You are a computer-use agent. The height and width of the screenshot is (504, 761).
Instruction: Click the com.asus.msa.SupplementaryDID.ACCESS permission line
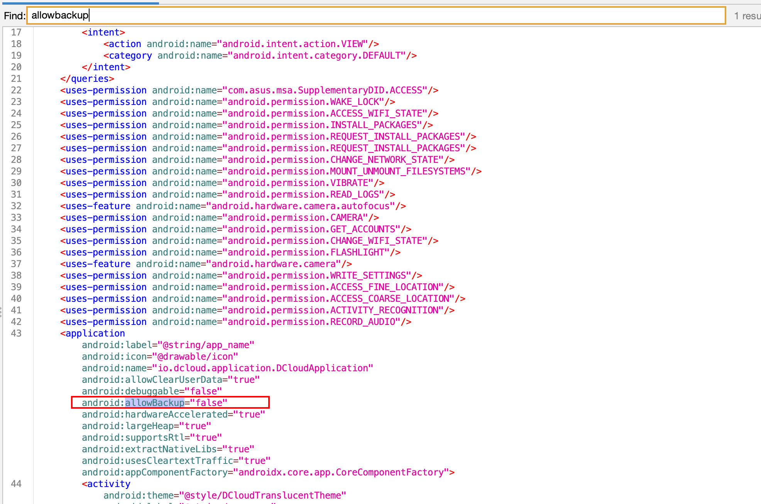pos(249,90)
